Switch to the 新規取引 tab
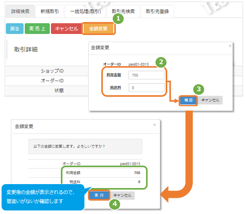 tap(50, 11)
